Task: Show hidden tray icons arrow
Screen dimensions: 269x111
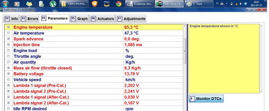Action: coord(227,3)
